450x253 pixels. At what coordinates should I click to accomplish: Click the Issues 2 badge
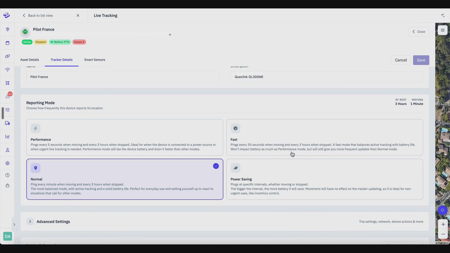point(79,42)
